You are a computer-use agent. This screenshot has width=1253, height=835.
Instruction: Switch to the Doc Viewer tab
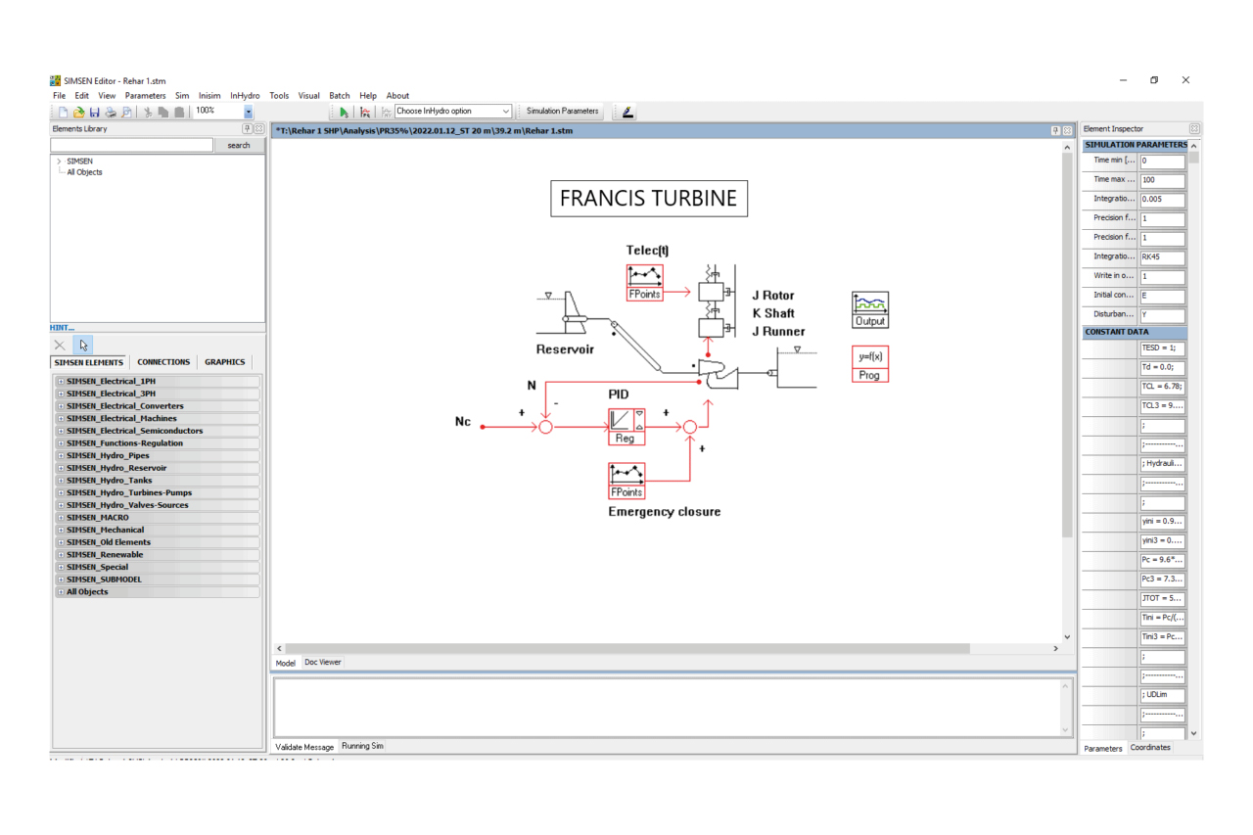(x=322, y=663)
